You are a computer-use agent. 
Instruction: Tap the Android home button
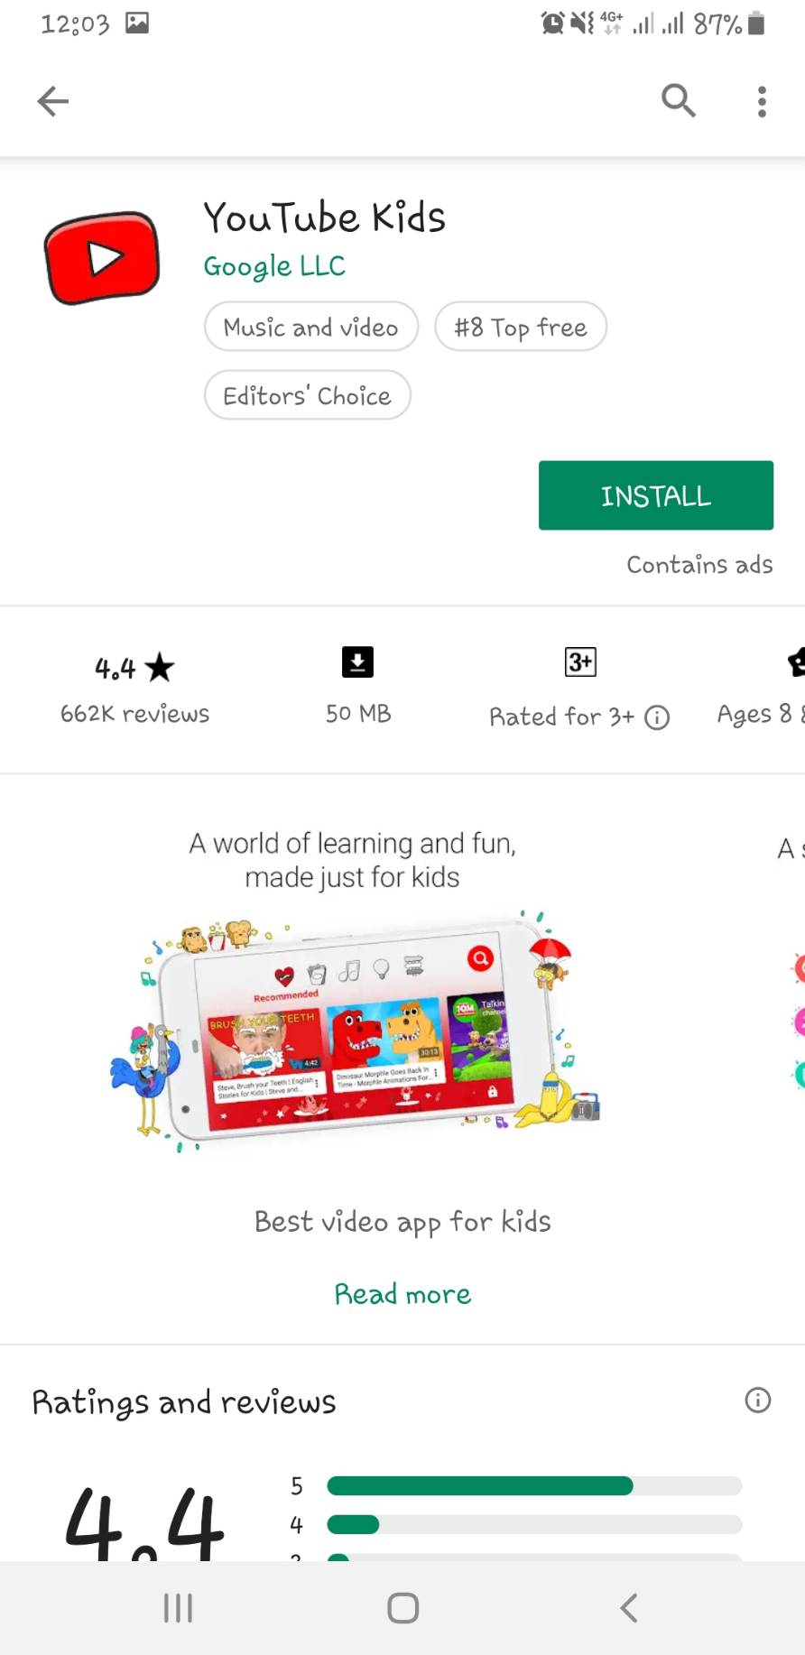click(x=402, y=1608)
